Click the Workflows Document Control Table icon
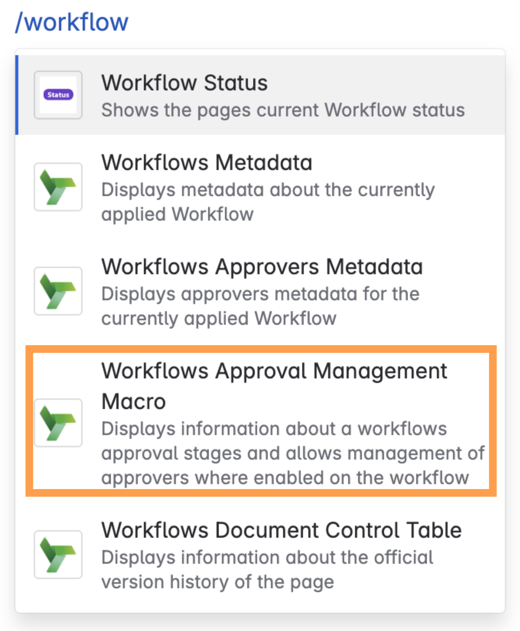 coord(58,554)
